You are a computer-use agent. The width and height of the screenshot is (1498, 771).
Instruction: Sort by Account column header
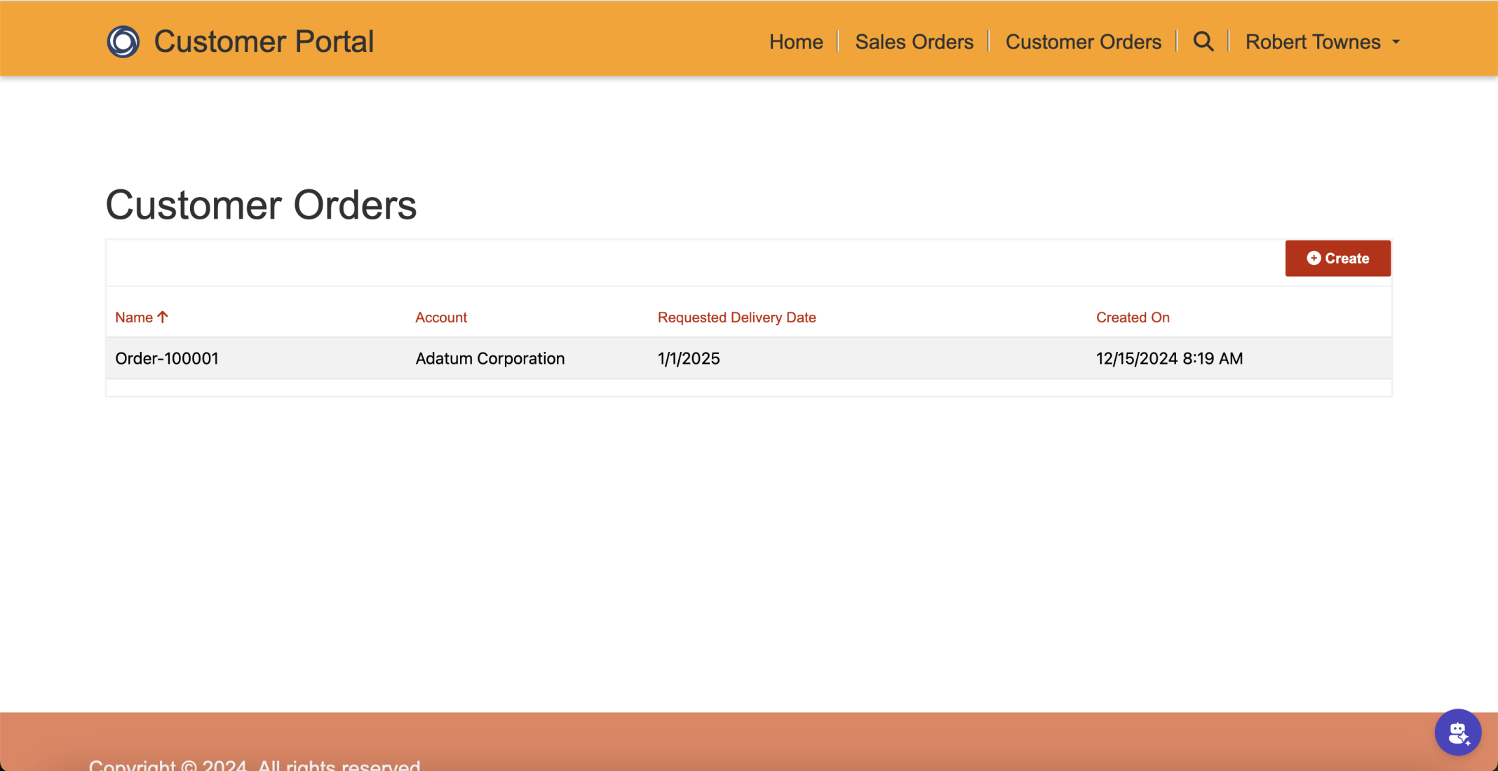[440, 318]
